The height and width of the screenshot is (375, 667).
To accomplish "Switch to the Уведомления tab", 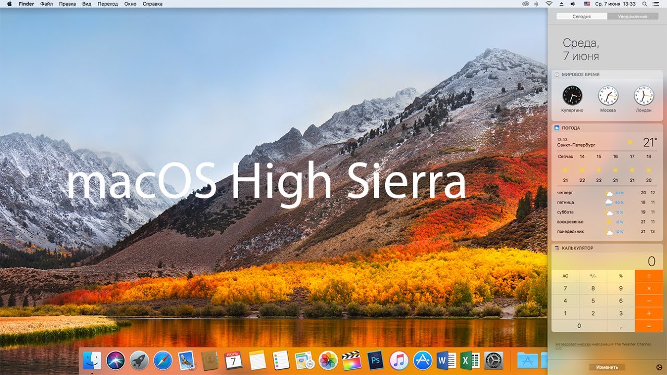I will click(632, 17).
